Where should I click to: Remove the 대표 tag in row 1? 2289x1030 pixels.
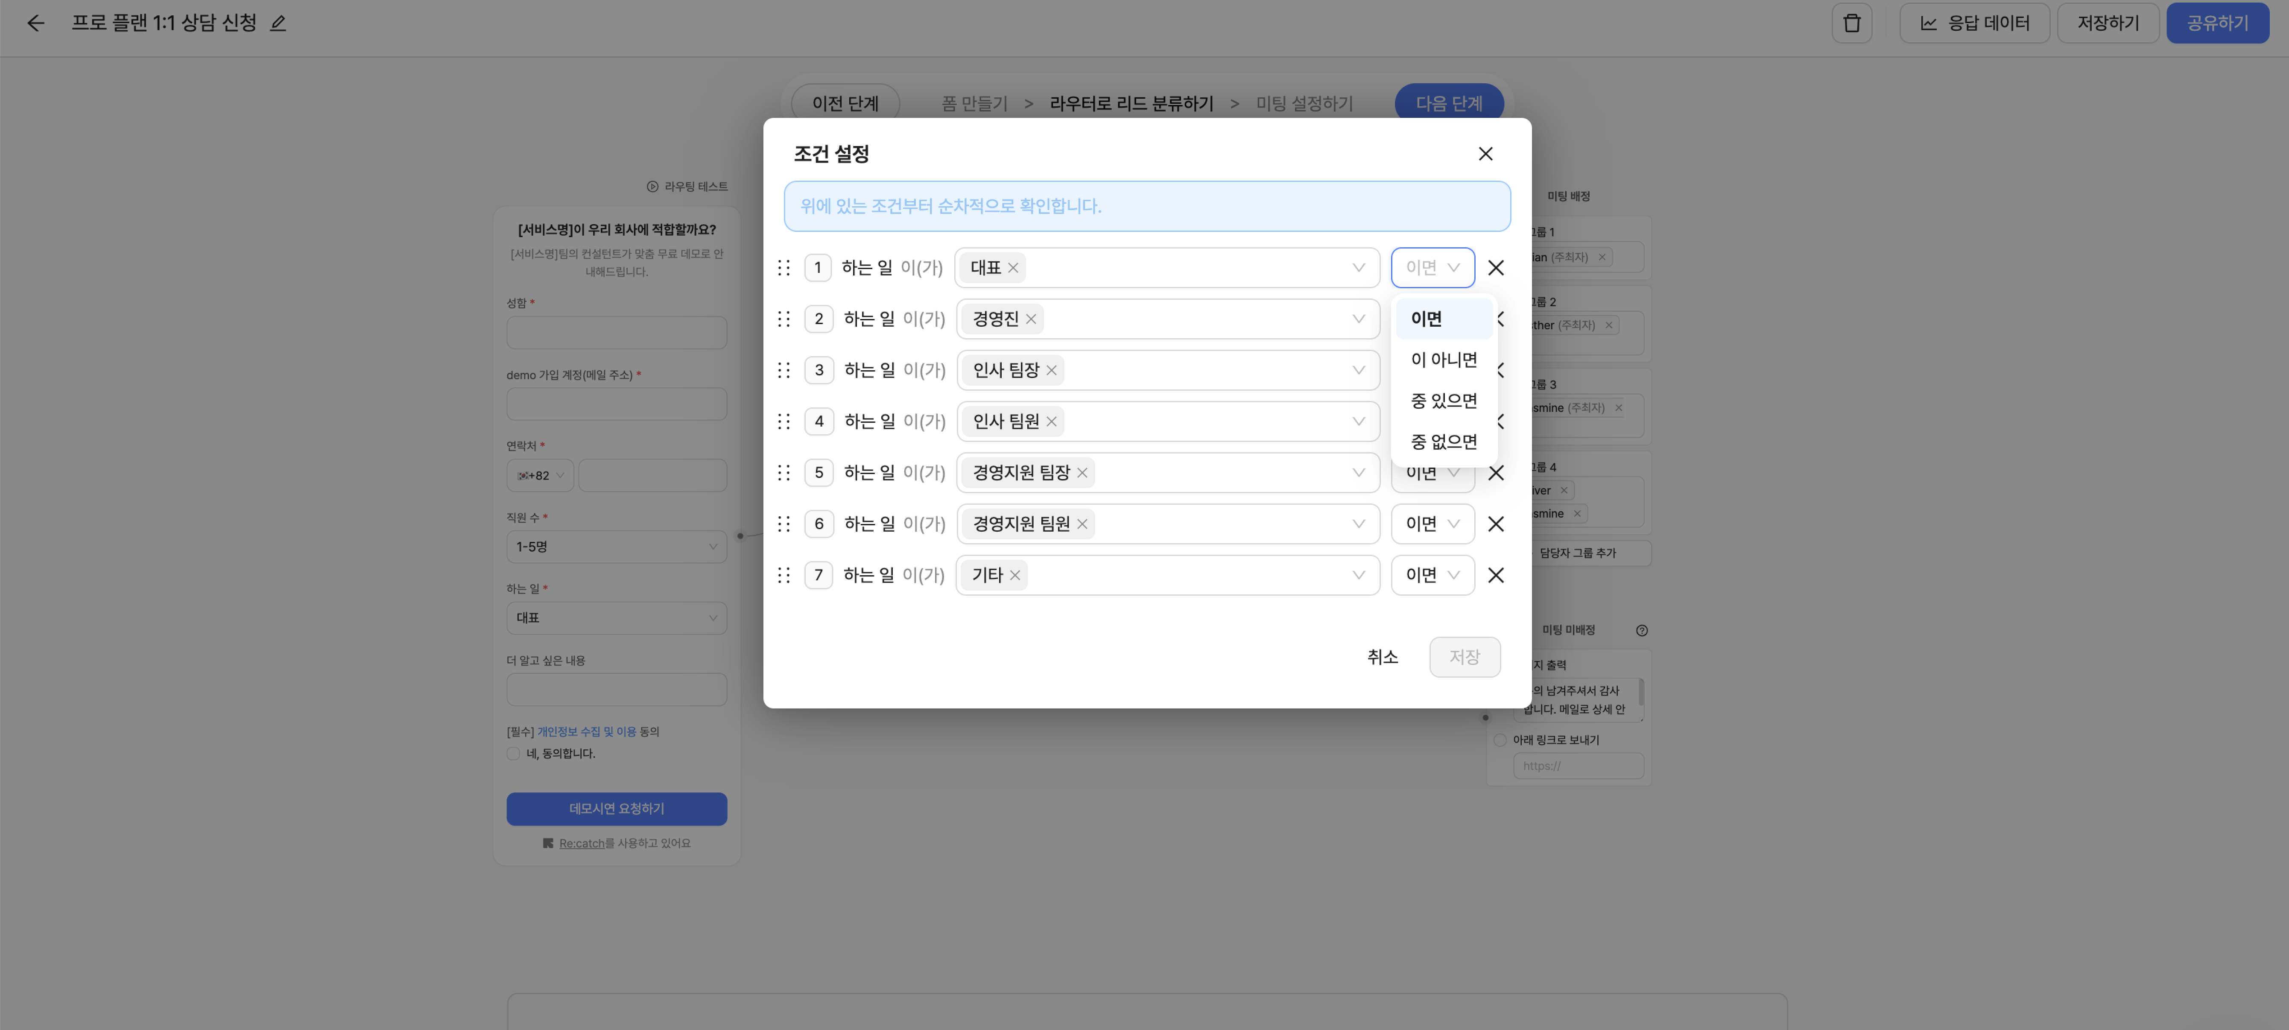[x=1013, y=267]
